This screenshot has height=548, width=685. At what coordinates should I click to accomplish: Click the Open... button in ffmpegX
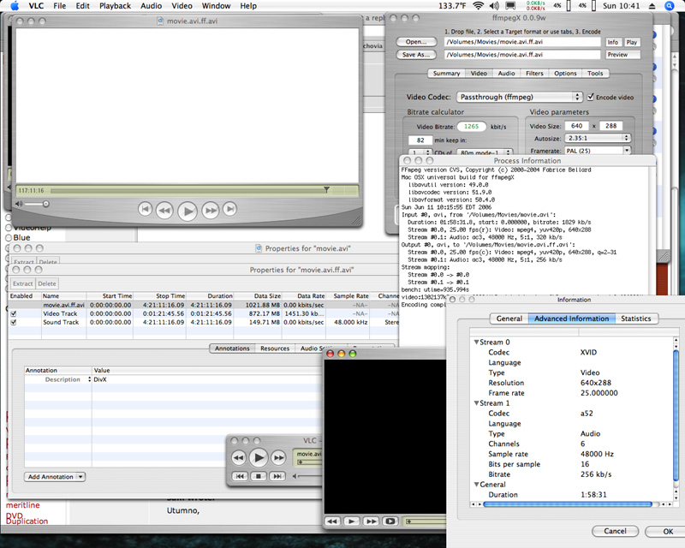tap(416, 42)
